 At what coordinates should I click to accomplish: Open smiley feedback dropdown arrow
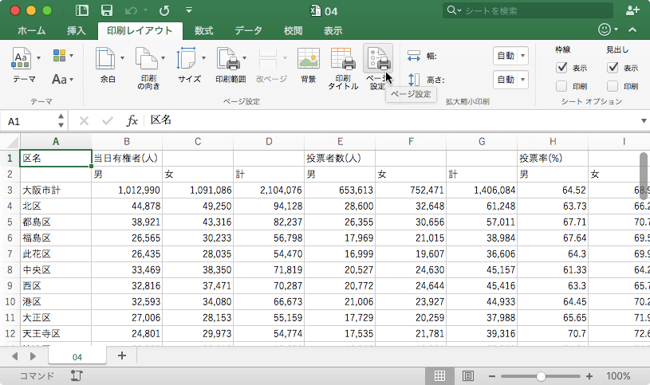coord(616,29)
